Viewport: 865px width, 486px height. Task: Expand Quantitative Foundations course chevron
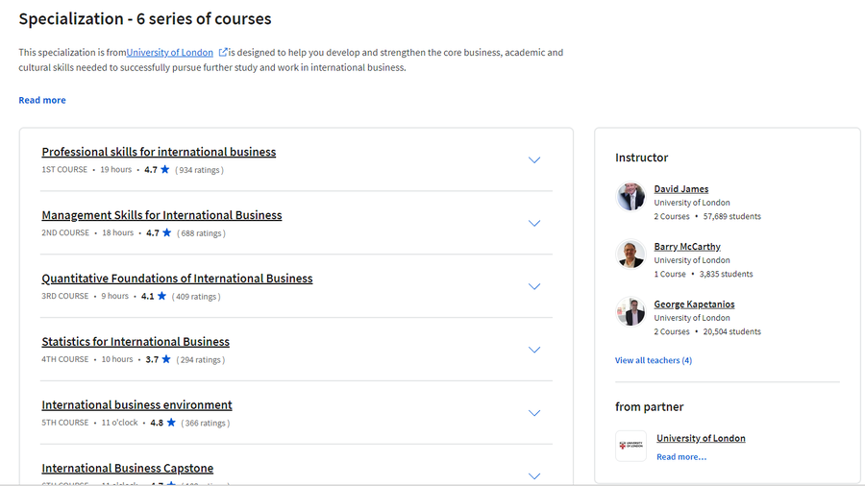point(534,286)
